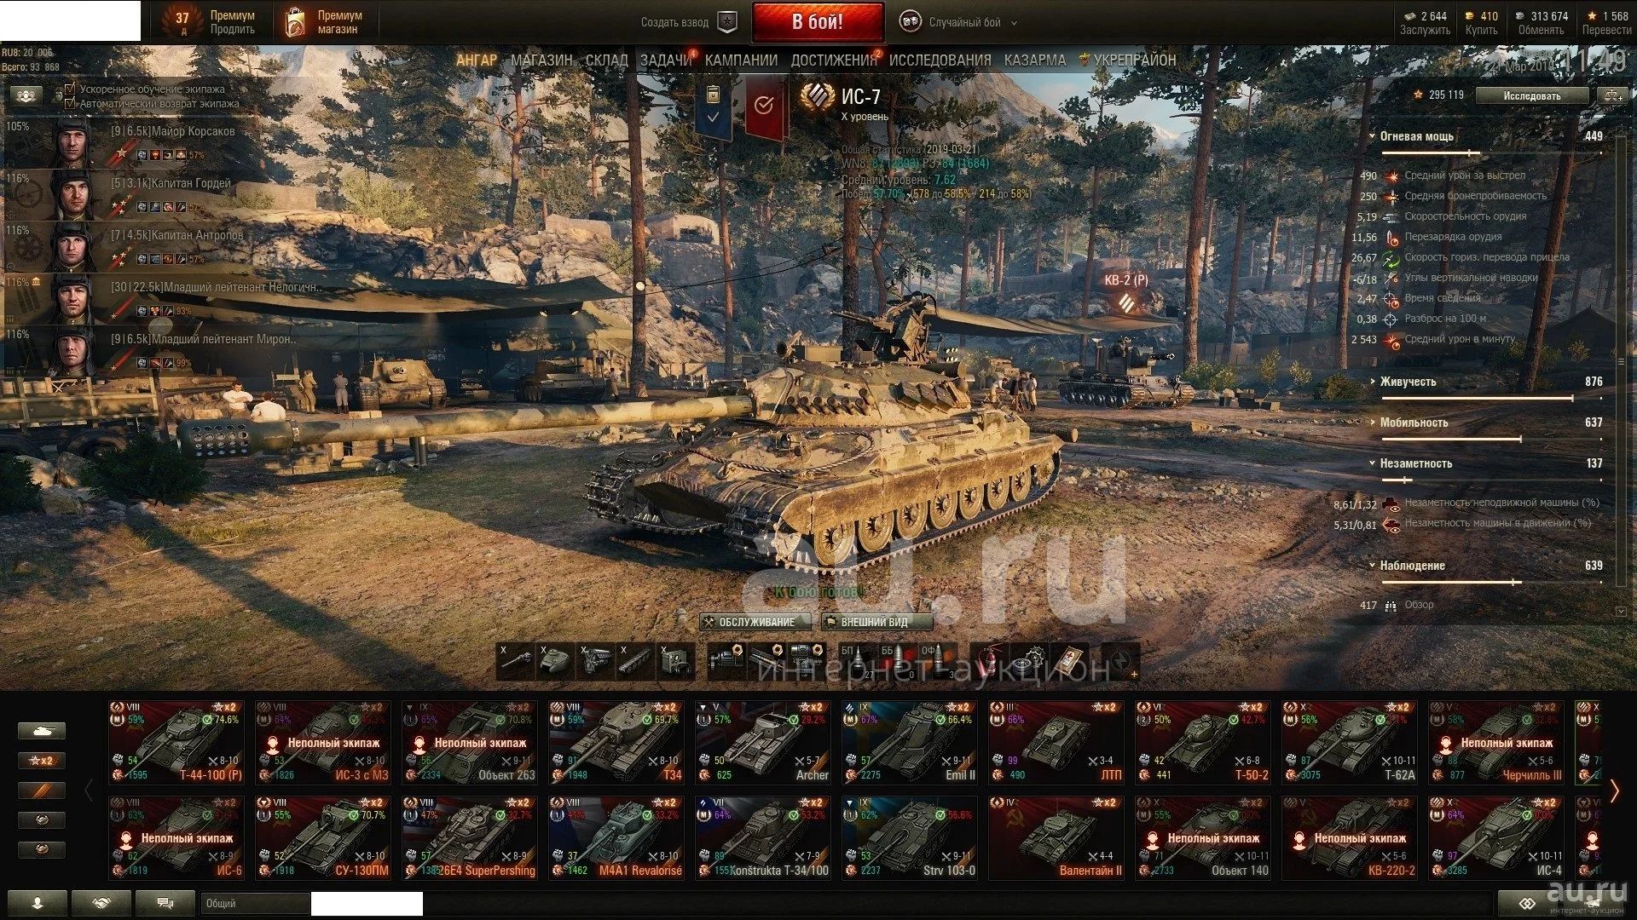
Task: Select the Strv 103-0 tank thumbnail
Action: 910,837
